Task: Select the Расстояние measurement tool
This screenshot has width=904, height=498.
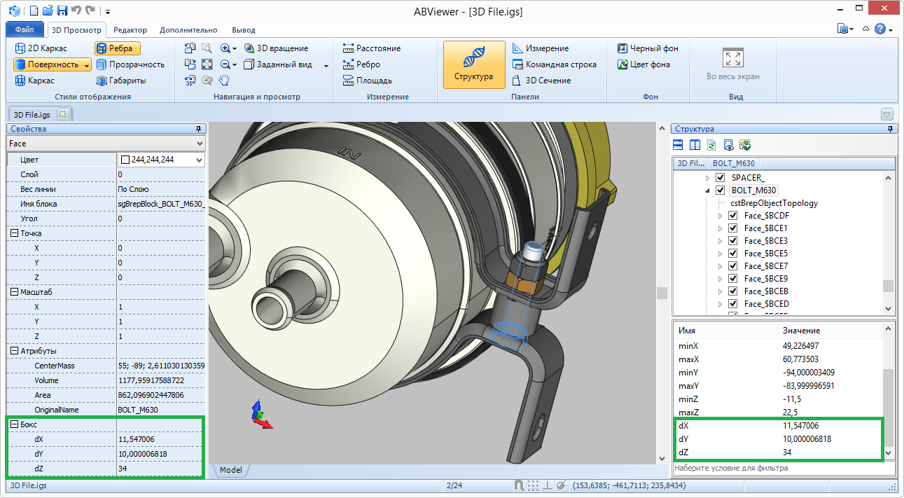Action: point(371,48)
